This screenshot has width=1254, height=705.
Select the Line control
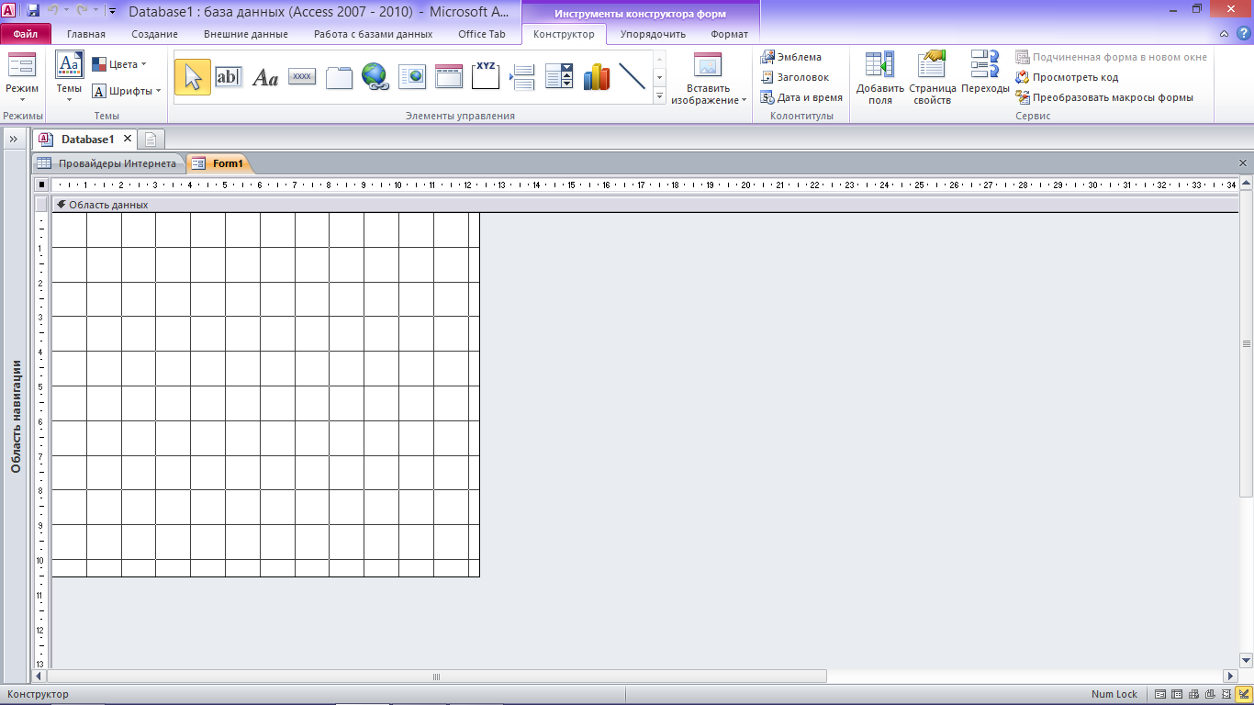tap(633, 77)
